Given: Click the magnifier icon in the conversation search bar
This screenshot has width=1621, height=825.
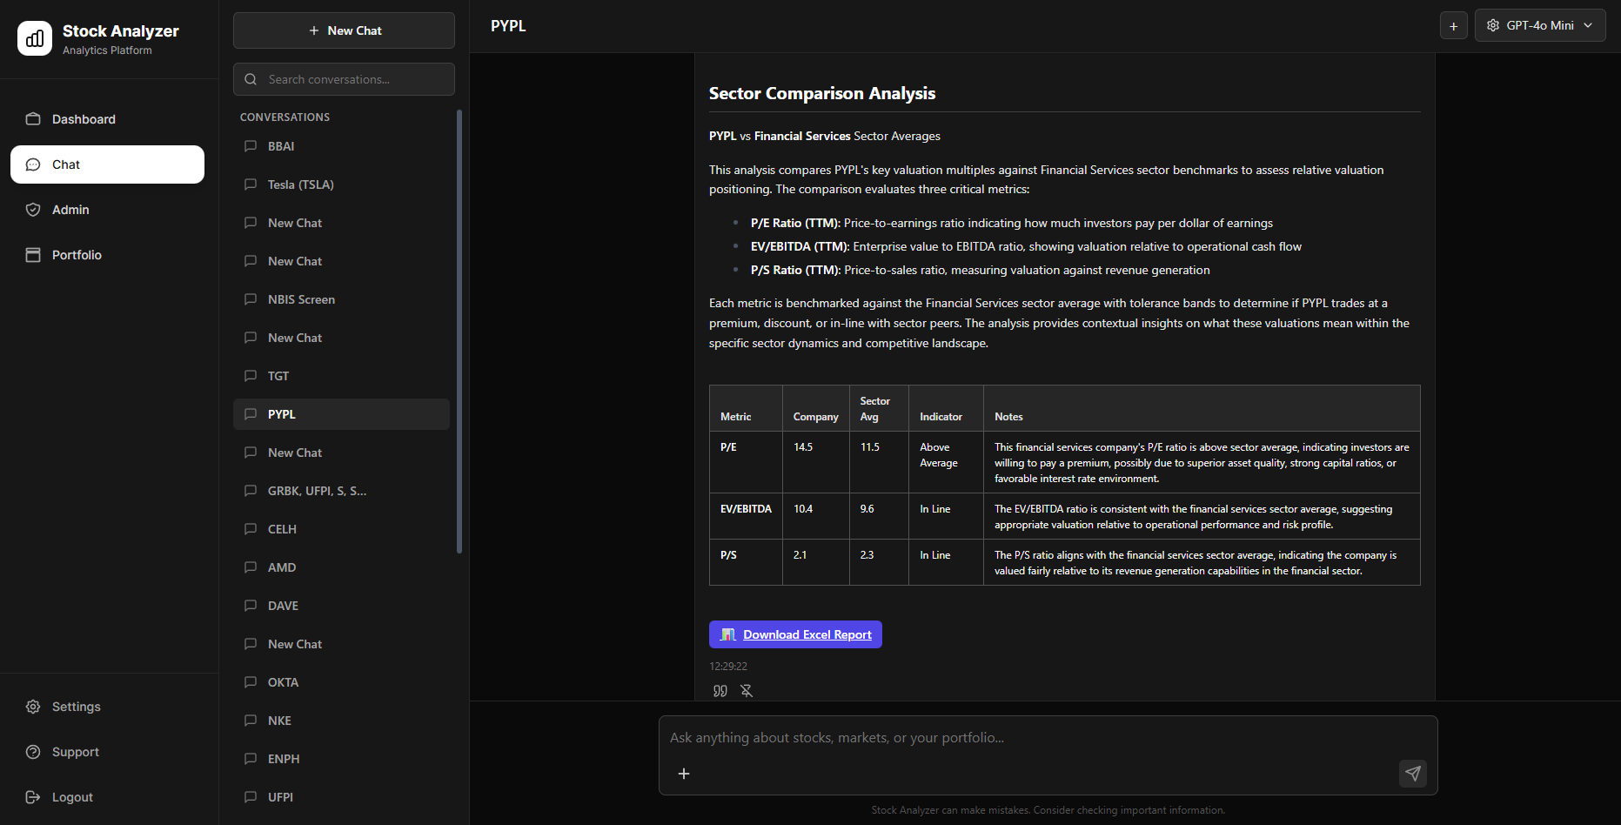Looking at the screenshot, I should pyautogui.click(x=251, y=79).
